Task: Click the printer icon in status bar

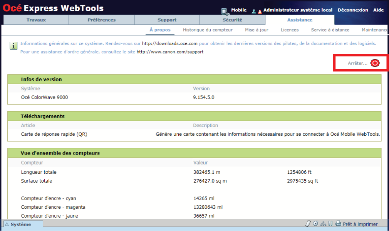Action: click(x=338, y=224)
